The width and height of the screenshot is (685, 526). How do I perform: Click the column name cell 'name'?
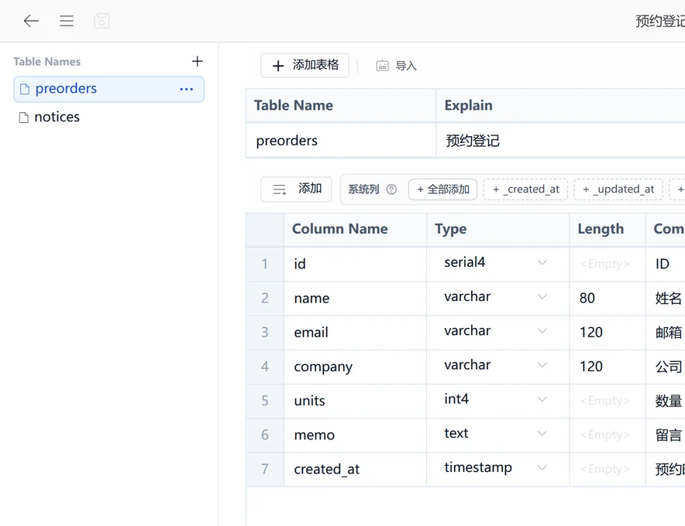click(x=355, y=299)
